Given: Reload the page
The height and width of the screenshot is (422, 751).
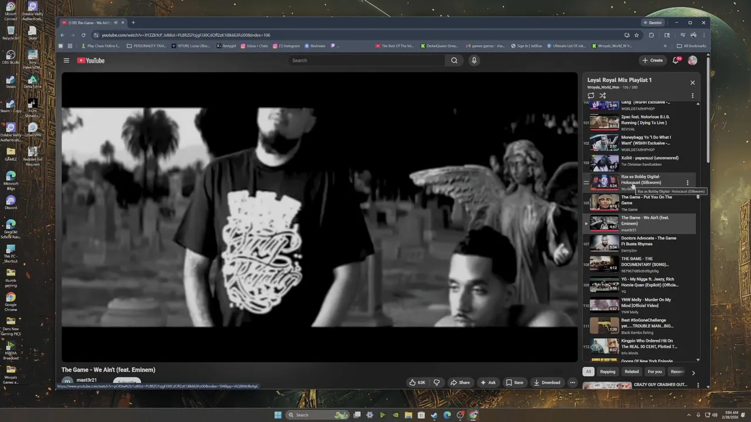Looking at the screenshot, I should [83, 35].
